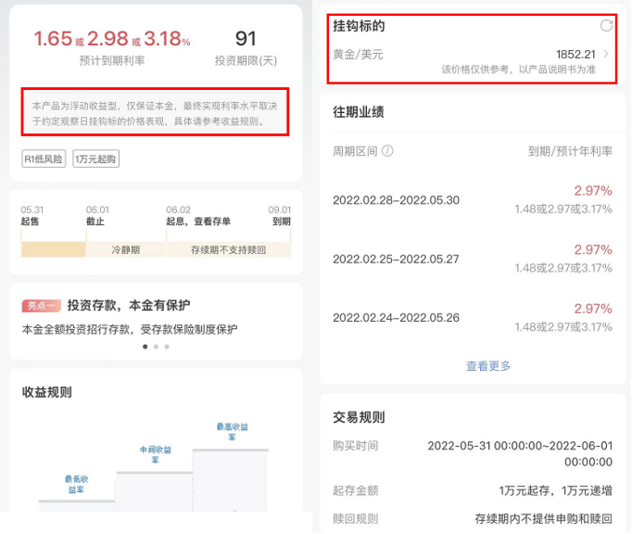Click the 黄金/美元 linked underlying label
Screen dimensions: 632x534
[x=358, y=55]
